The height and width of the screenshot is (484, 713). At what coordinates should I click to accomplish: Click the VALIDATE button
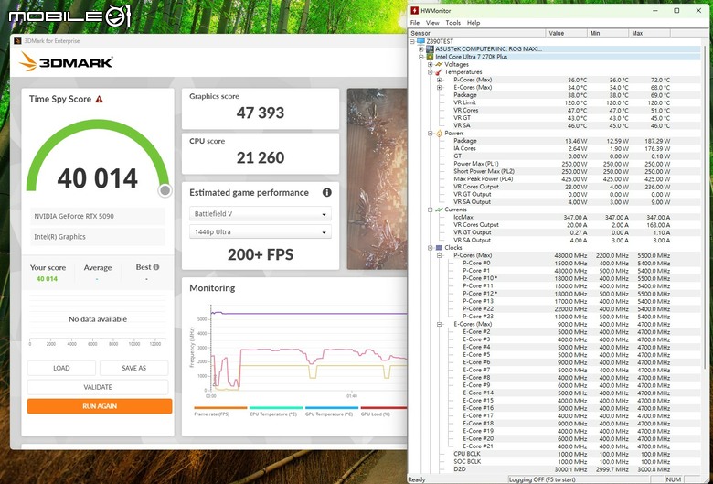click(98, 387)
